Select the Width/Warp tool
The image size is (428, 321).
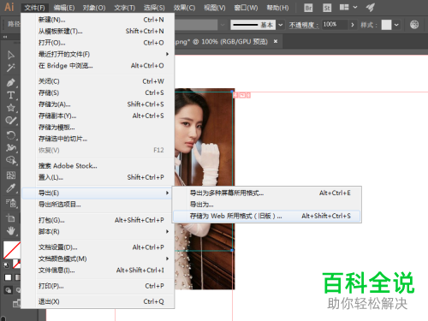tap(11, 147)
